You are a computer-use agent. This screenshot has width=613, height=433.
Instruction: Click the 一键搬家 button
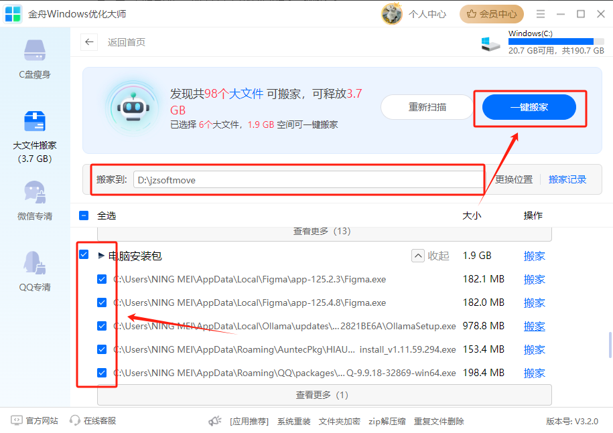[x=529, y=107]
